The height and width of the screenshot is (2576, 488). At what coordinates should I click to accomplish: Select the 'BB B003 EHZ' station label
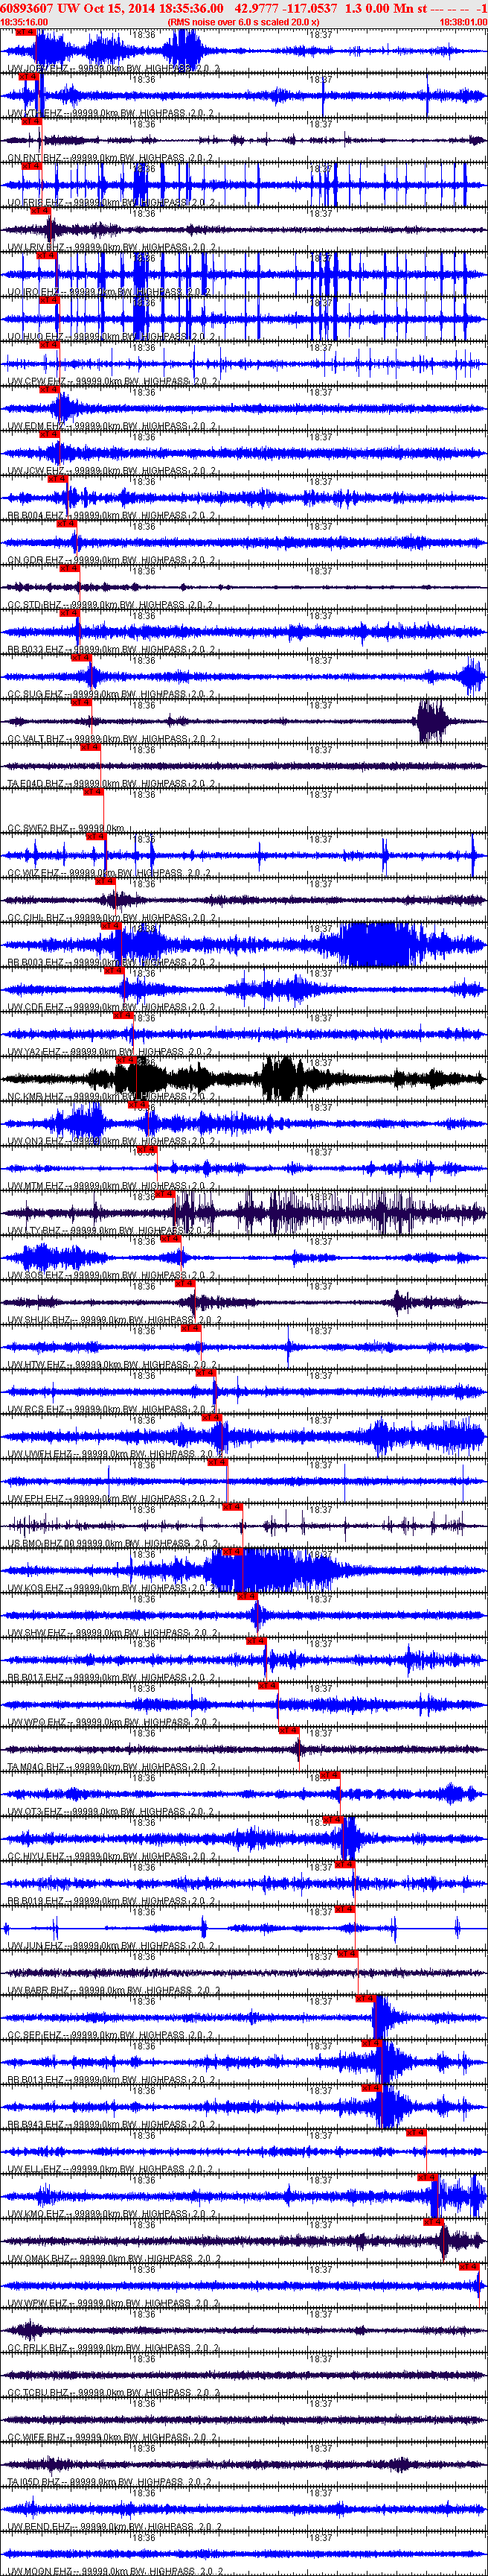click(x=35, y=962)
